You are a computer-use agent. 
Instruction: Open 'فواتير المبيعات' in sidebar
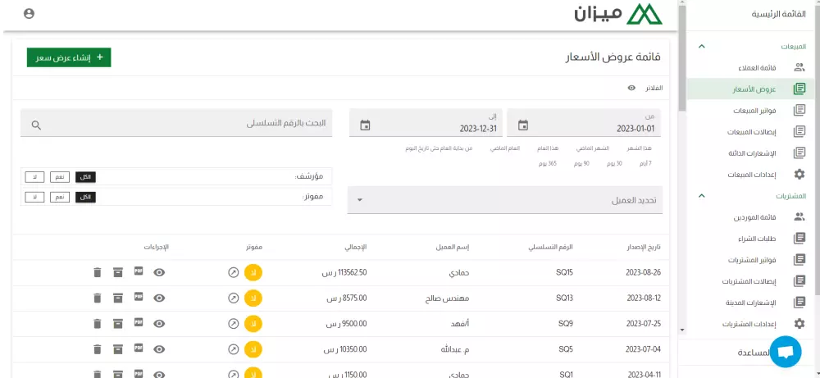(751, 111)
